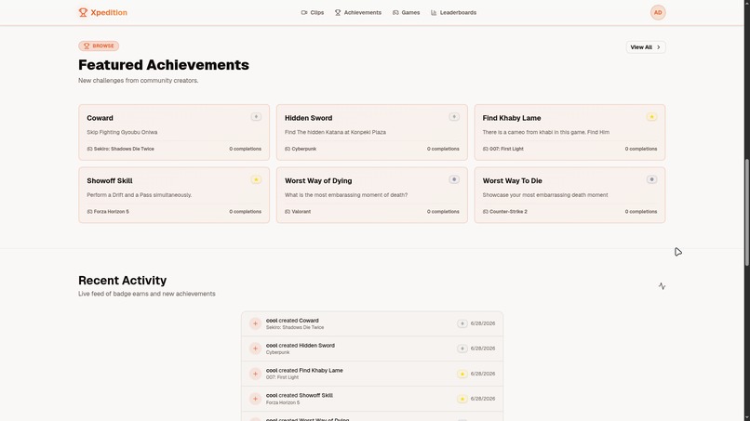Click the plus icon on 'cool created Showoff Skill' row
This screenshot has width=750, height=421.
coord(255,399)
